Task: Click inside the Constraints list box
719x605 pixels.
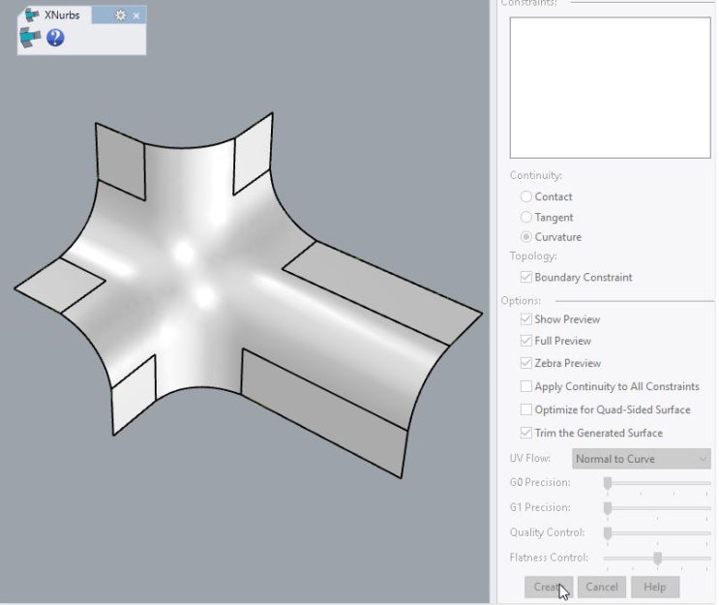Action: point(610,88)
